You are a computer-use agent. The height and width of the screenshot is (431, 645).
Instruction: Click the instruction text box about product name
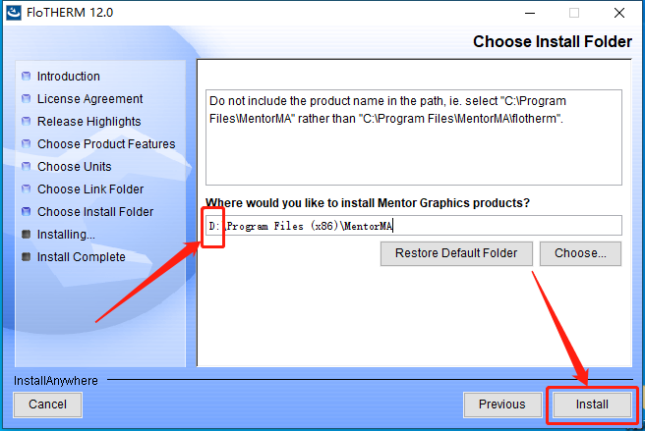click(414, 137)
